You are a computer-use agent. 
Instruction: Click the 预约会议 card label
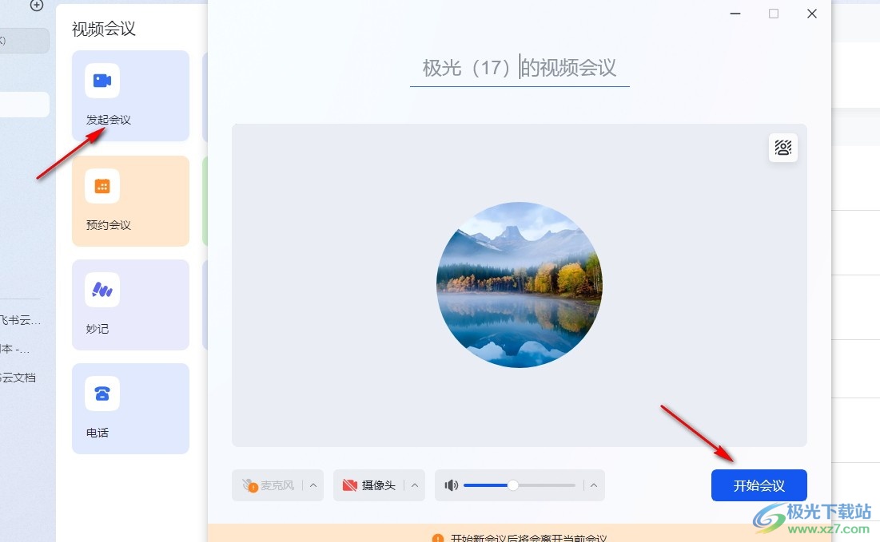point(109,225)
